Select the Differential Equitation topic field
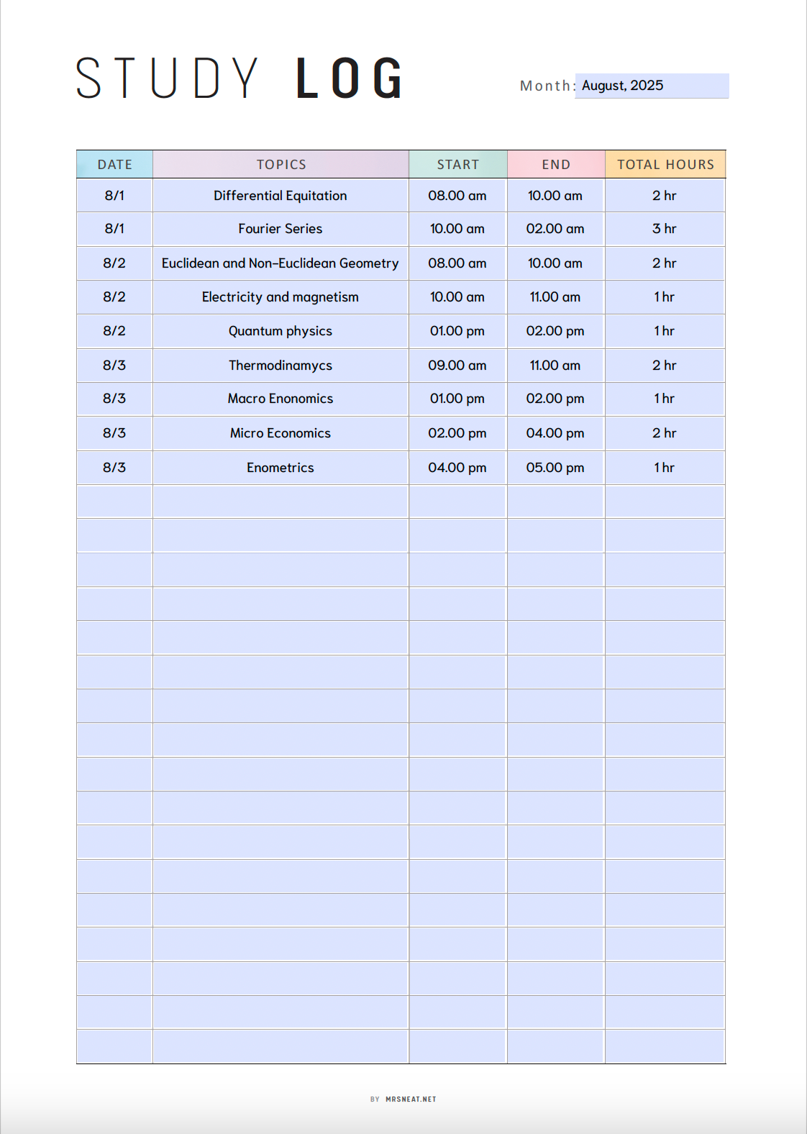This screenshot has height=1134, width=807. 280,196
